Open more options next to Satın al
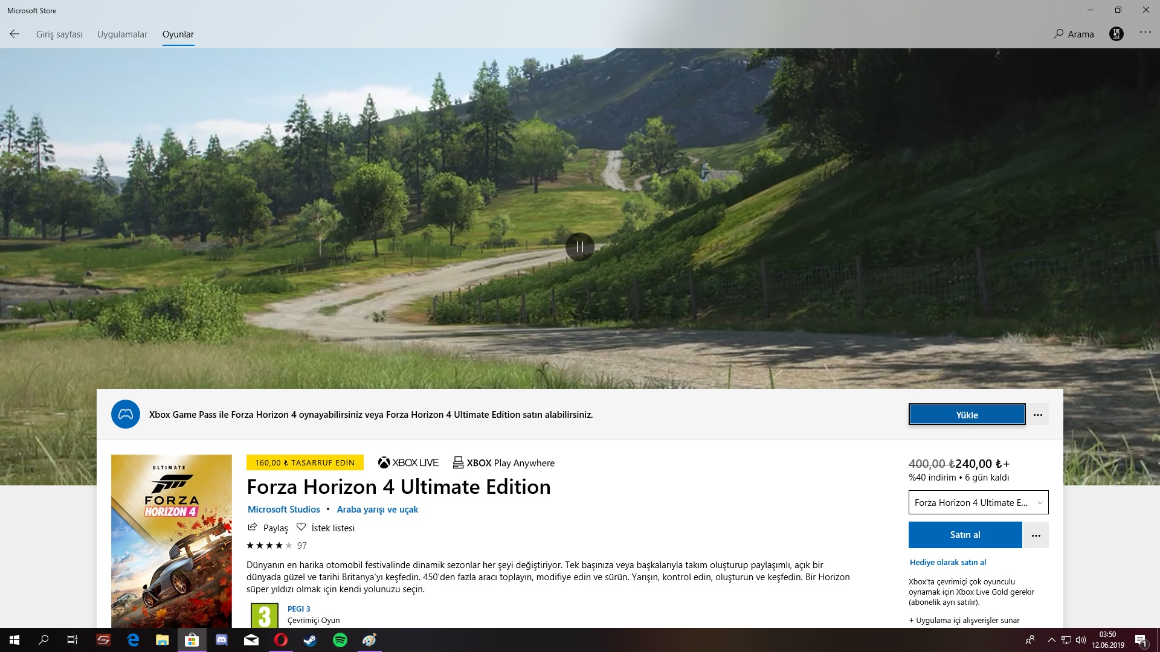 1036,535
